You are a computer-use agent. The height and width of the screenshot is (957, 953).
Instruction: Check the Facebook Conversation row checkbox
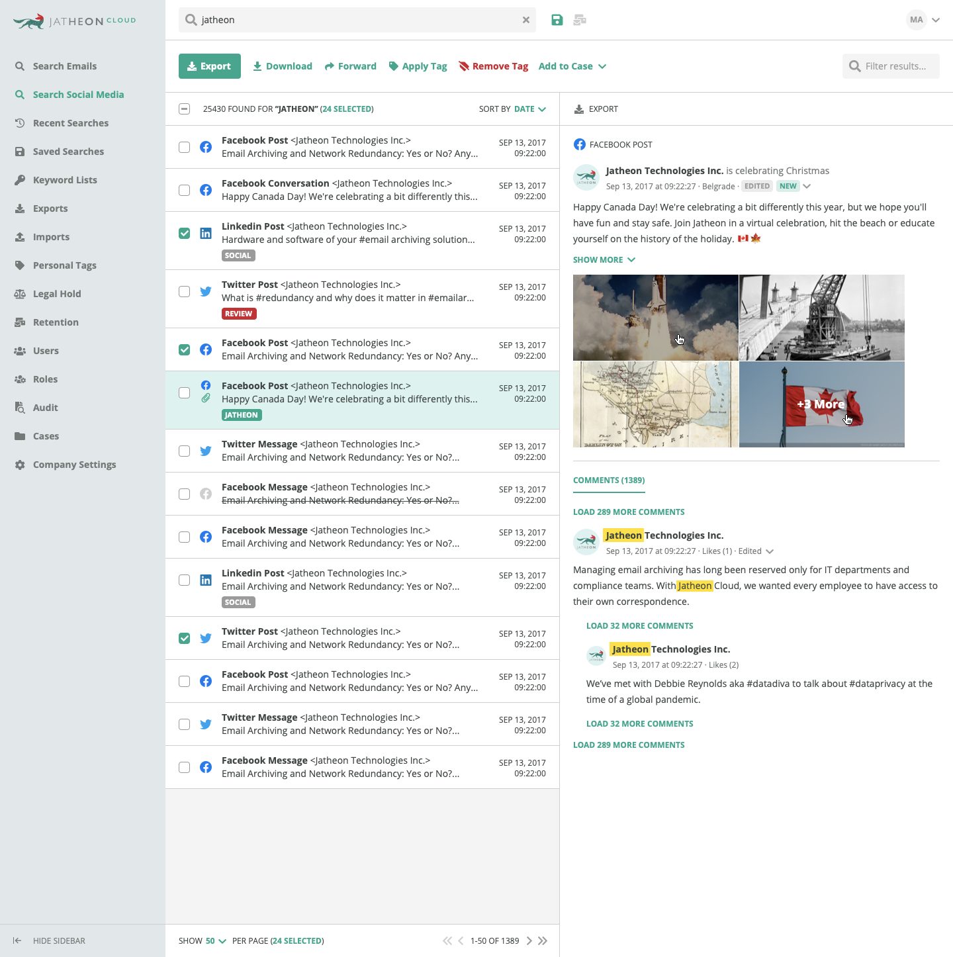[185, 190]
